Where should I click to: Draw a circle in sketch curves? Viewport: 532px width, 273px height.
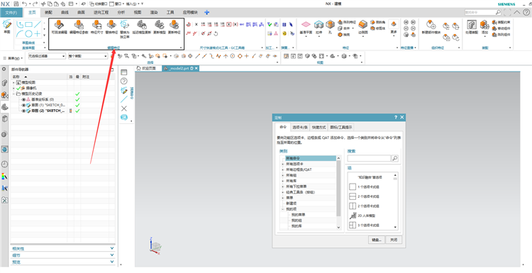click(29, 34)
